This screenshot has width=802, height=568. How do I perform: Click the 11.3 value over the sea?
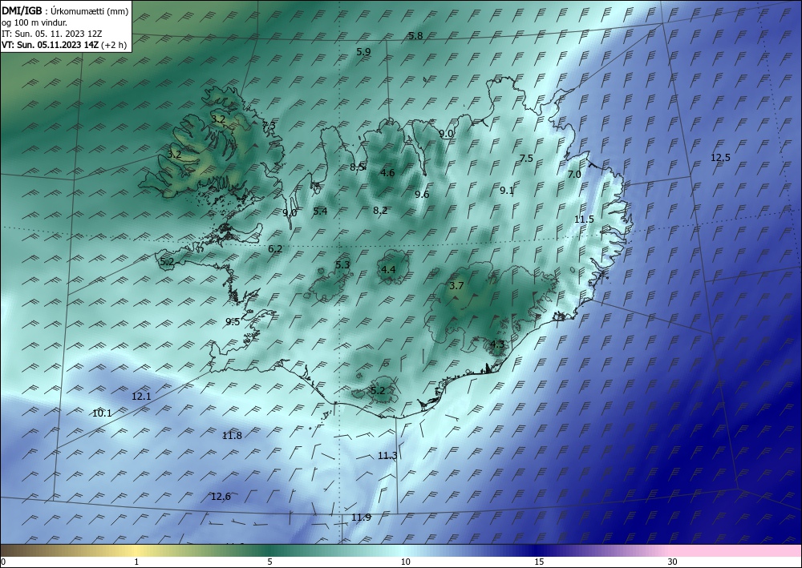[x=387, y=456]
